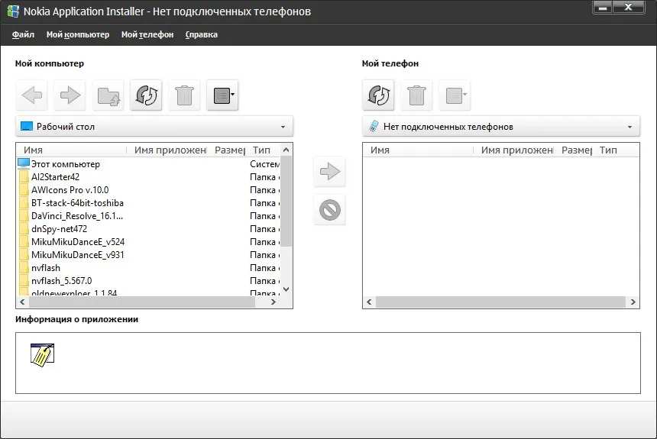Click the down arrow of file list scrollbar
The image size is (657, 439).
point(286,289)
